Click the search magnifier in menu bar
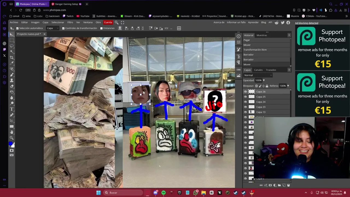350x197 pixels. 116,22
